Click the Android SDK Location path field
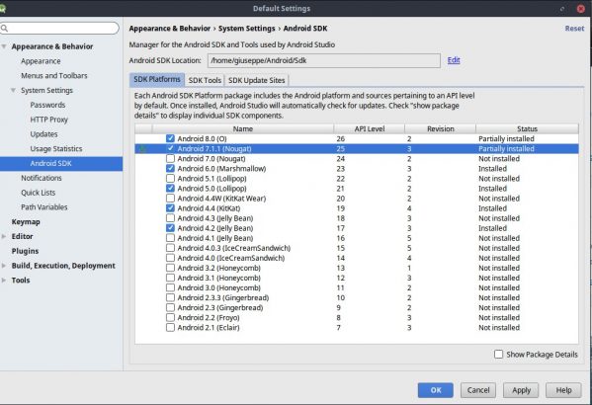Viewport: 592px width, 405px height. coord(324,60)
